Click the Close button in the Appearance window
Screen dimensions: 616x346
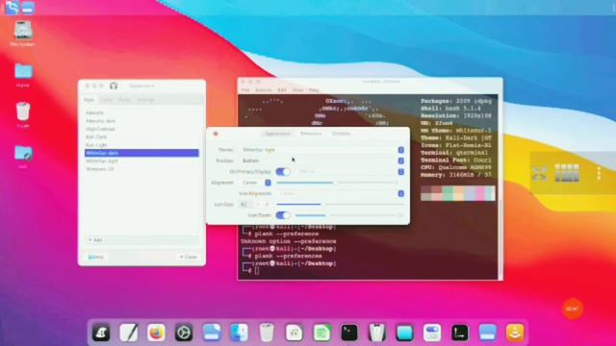(189, 257)
